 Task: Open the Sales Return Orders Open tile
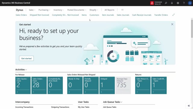143,85
